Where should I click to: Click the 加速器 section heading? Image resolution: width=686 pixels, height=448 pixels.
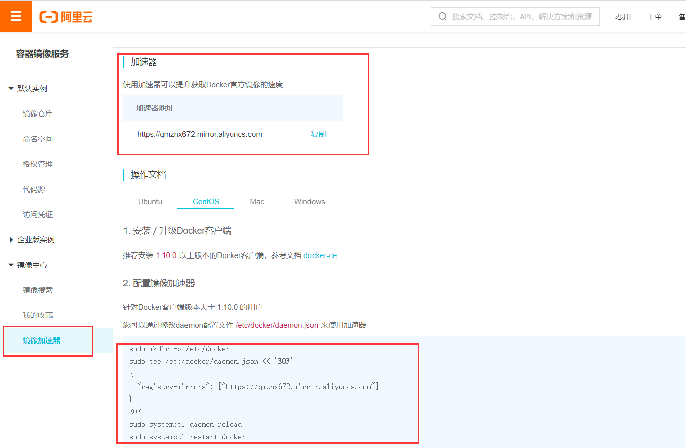click(x=144, y=62)
